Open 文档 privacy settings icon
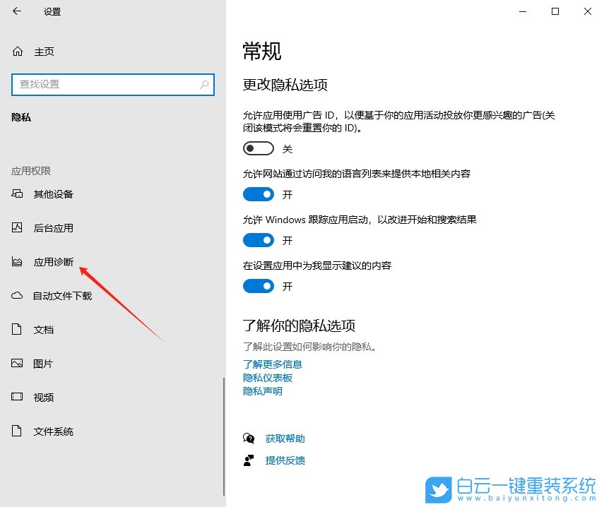The height and width of the screenshot is (507, 604). 16,329
